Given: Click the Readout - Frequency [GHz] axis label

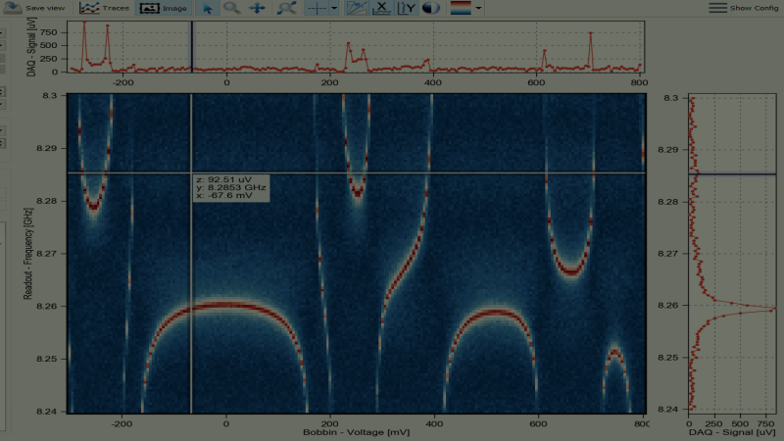Looking at the screenshot, I should click(28, 254).
